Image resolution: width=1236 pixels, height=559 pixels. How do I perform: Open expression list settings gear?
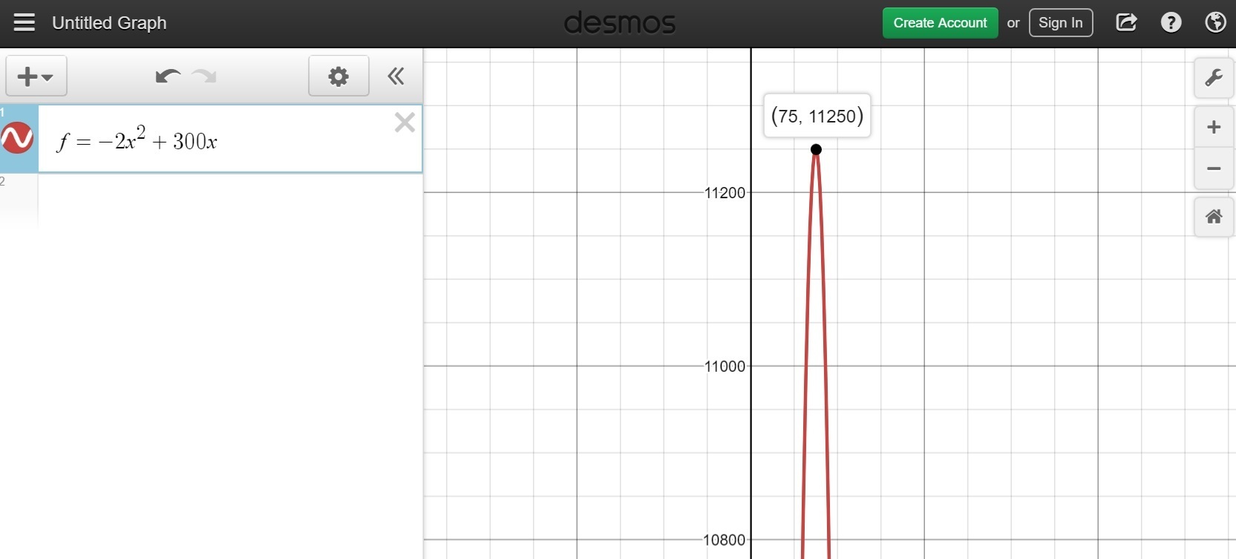(x=339, y=76)
